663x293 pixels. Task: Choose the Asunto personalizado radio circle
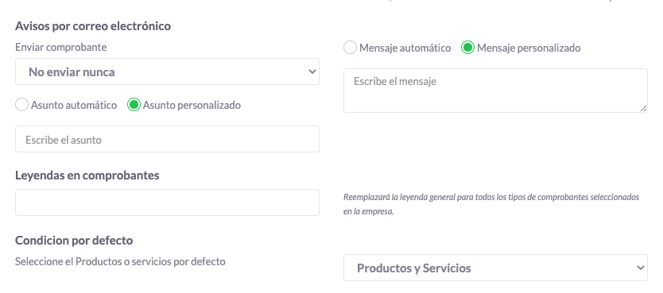click(x=134, y=105)
